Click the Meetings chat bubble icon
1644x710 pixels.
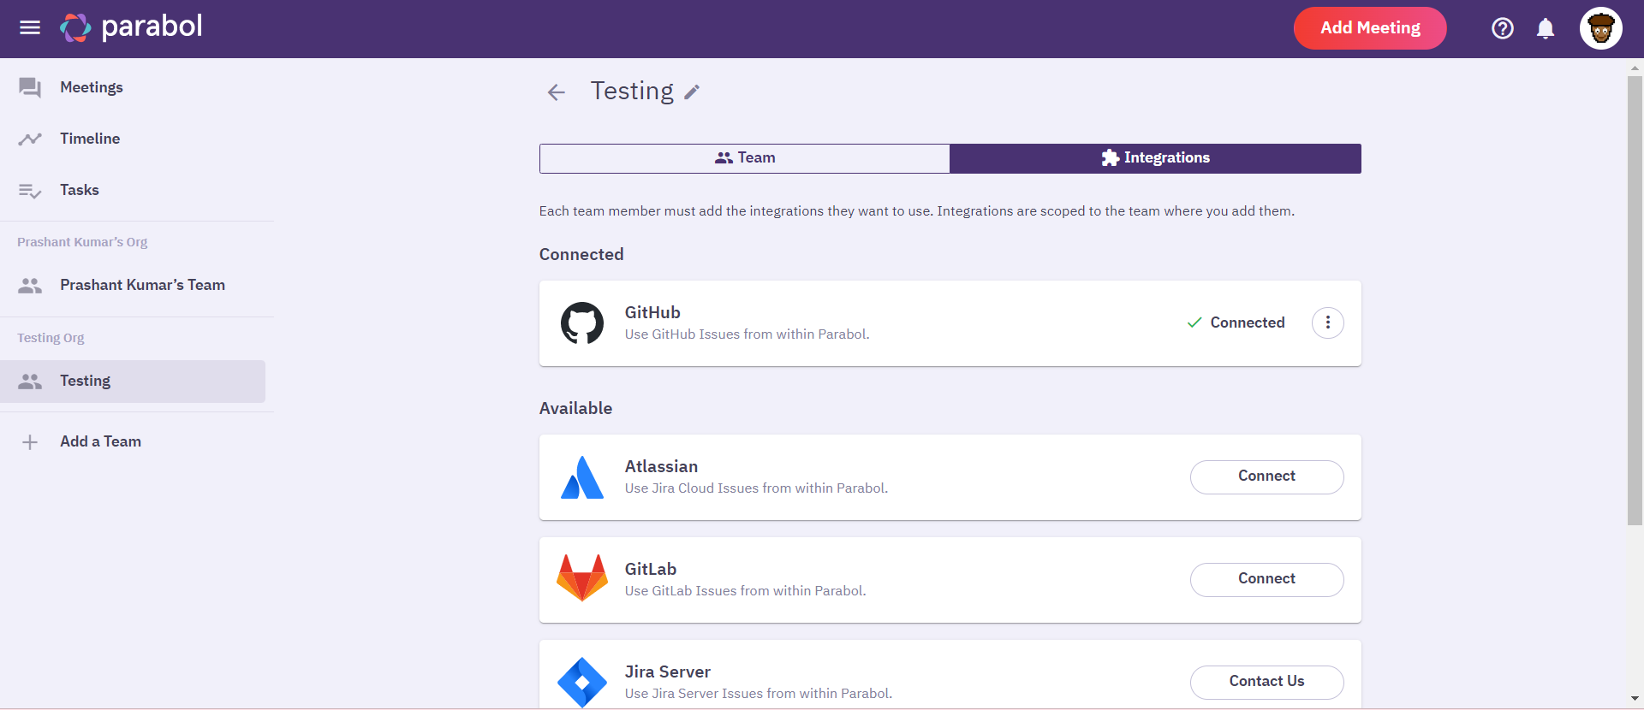(x=30, y=87)
